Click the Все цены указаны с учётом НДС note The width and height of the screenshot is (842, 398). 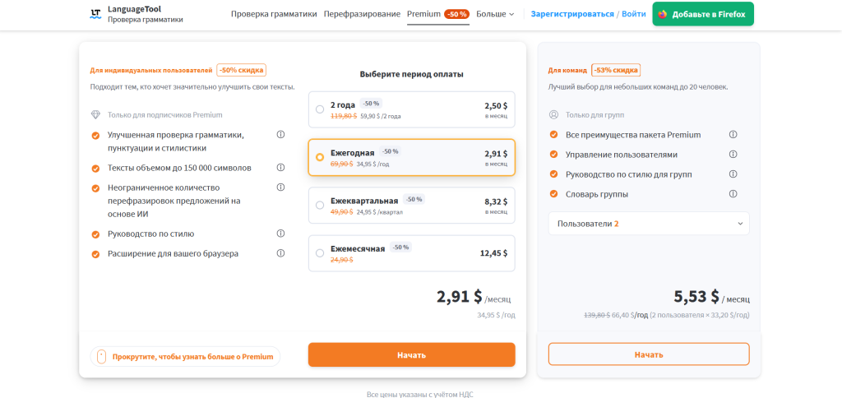pyautogui.click(x=420, y=394)
